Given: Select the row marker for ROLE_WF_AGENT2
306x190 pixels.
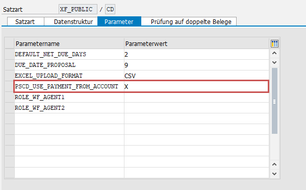Looking at the screenshot, I should 10,108.
